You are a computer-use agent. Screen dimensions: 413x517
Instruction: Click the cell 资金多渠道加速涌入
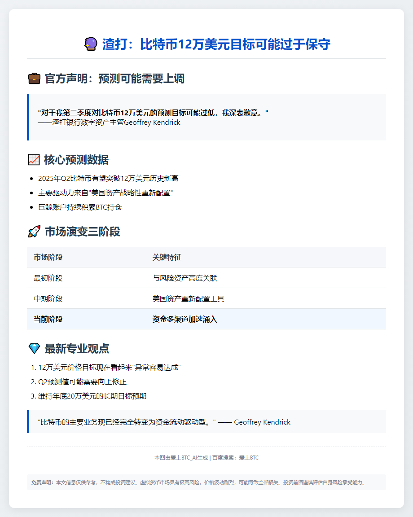coord(185,319)
